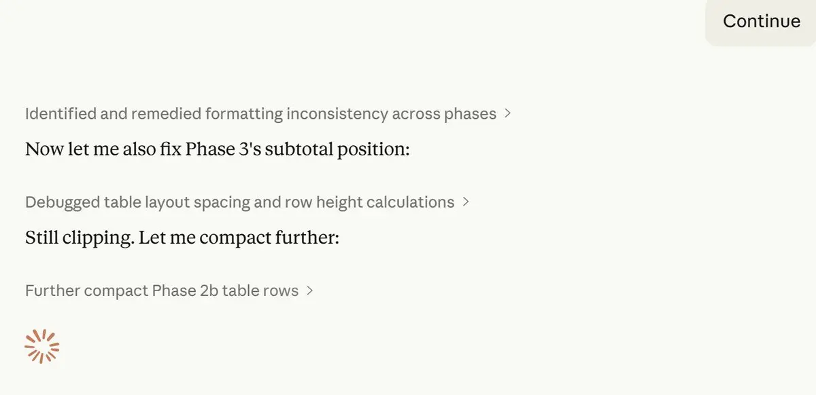This screenshot has height=395, width=816.
Task: Click the orange loading spinner icon
Action: (x=42, y=346)
